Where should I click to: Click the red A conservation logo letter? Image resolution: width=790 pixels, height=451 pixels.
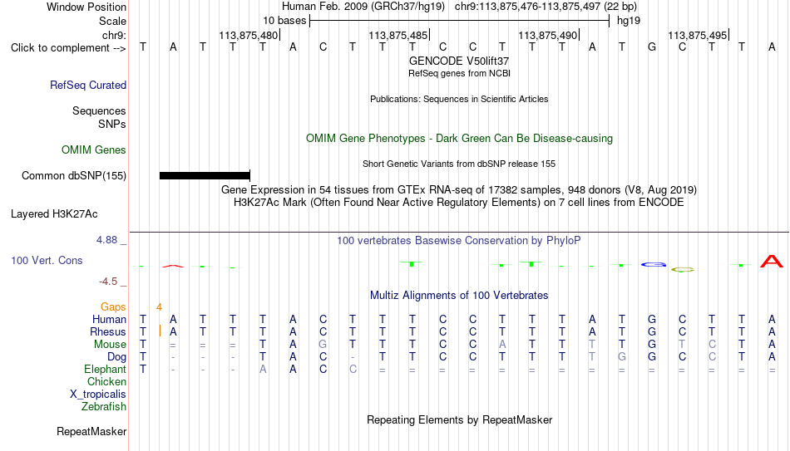coord(772,262)
